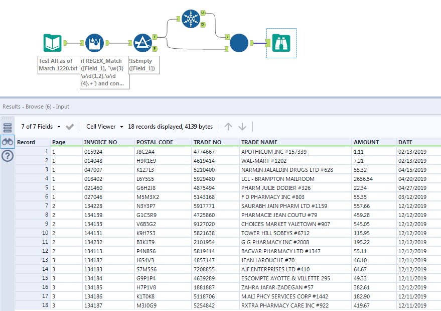
Task: Select the Input Data tool on canvas
Action: coord(53,44)
